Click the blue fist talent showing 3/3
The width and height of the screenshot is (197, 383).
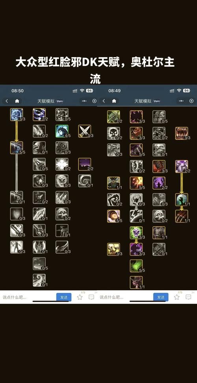coord(17,114)
